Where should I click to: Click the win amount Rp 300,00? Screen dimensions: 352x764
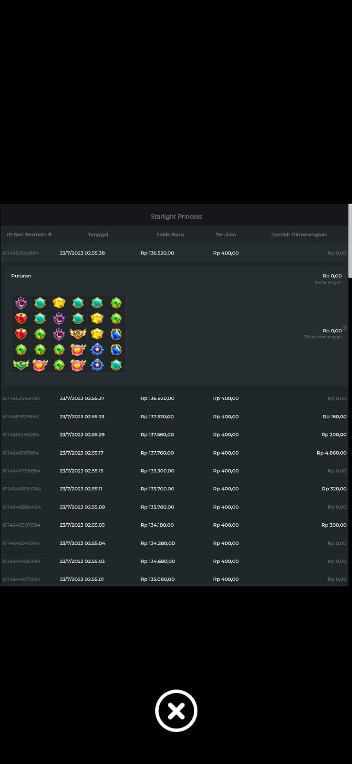tap(334, 525)
